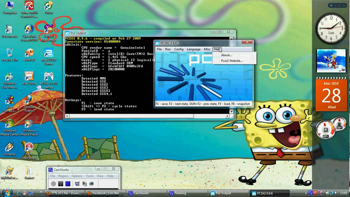Open Windows Media Center icon

(x=10, y=127)
